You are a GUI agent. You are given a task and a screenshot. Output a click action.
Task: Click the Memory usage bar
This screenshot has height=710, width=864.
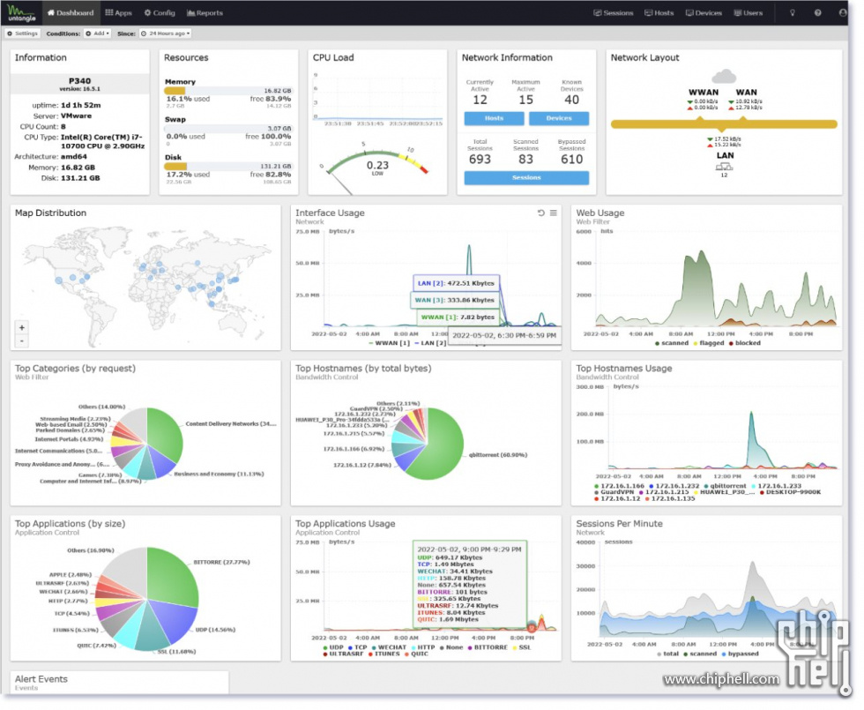coord(228,90)
